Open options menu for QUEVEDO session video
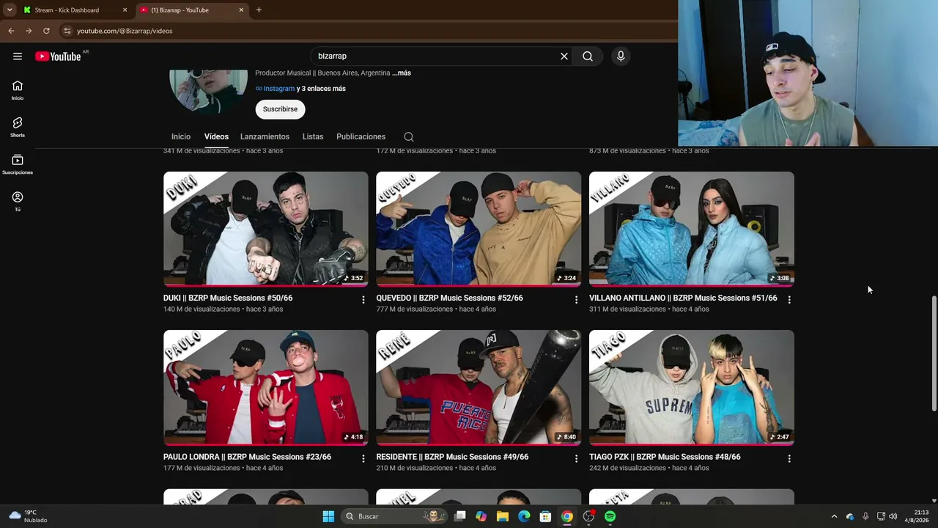 576,300
